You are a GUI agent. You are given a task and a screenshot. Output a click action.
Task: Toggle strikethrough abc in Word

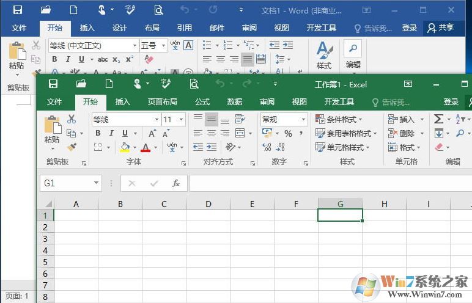coord(103,60)
